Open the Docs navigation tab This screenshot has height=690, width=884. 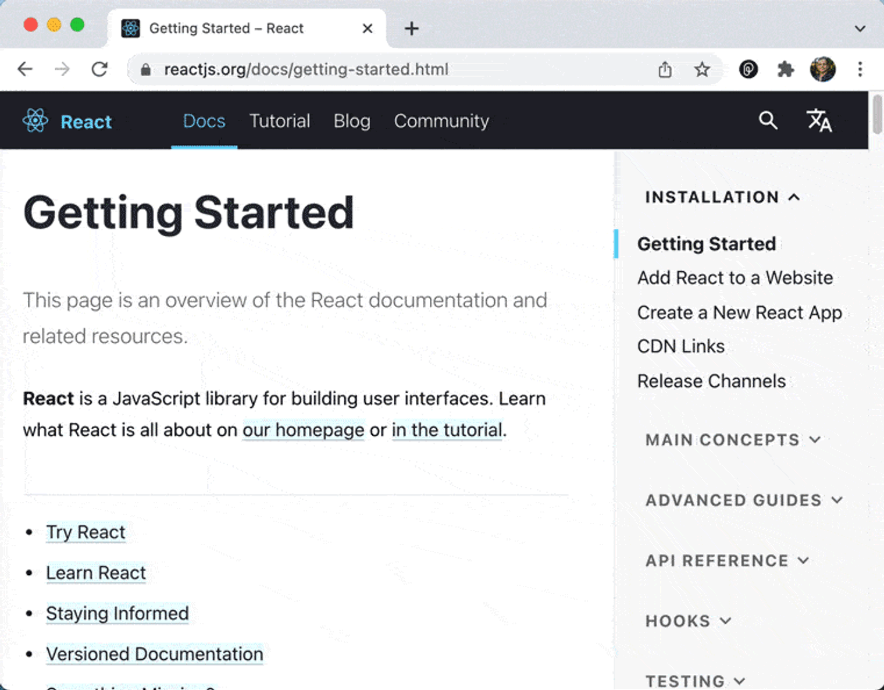[x=204, y=120]
